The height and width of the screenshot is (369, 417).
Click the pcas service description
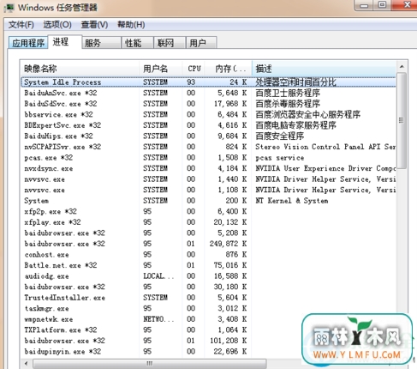(x=279, y=158)
